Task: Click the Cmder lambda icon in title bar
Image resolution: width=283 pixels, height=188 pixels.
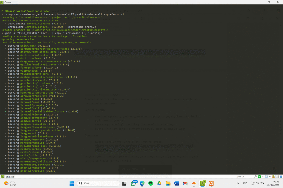Action: 2,2
